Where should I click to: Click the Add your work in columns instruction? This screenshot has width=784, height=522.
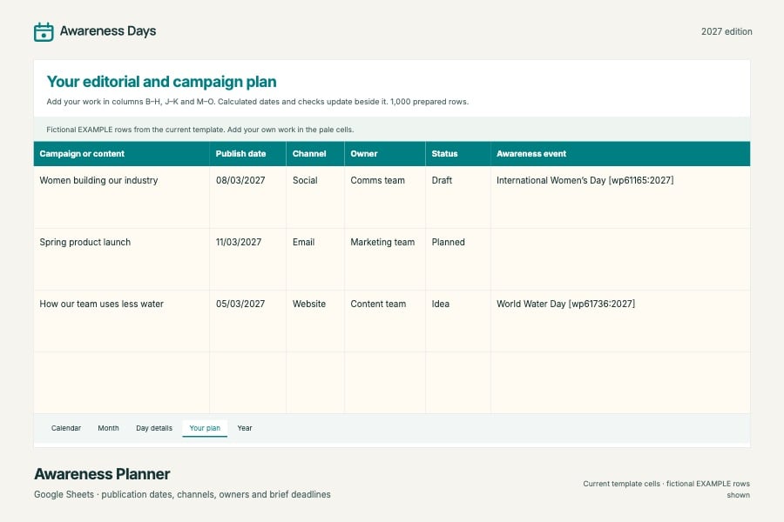258,102
